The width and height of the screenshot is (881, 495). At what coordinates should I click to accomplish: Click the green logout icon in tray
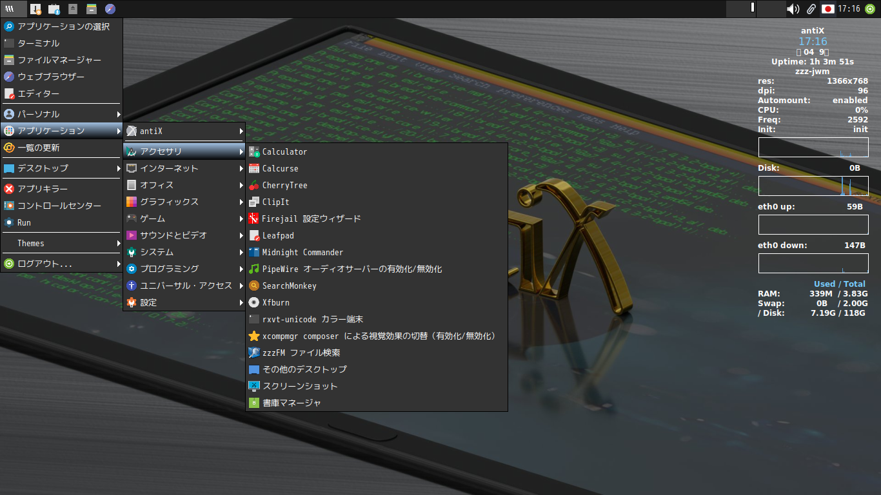pos(870,9)
